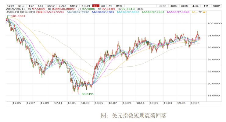
Task: Click the 叠加 overlay button
Action: (174, 6)
